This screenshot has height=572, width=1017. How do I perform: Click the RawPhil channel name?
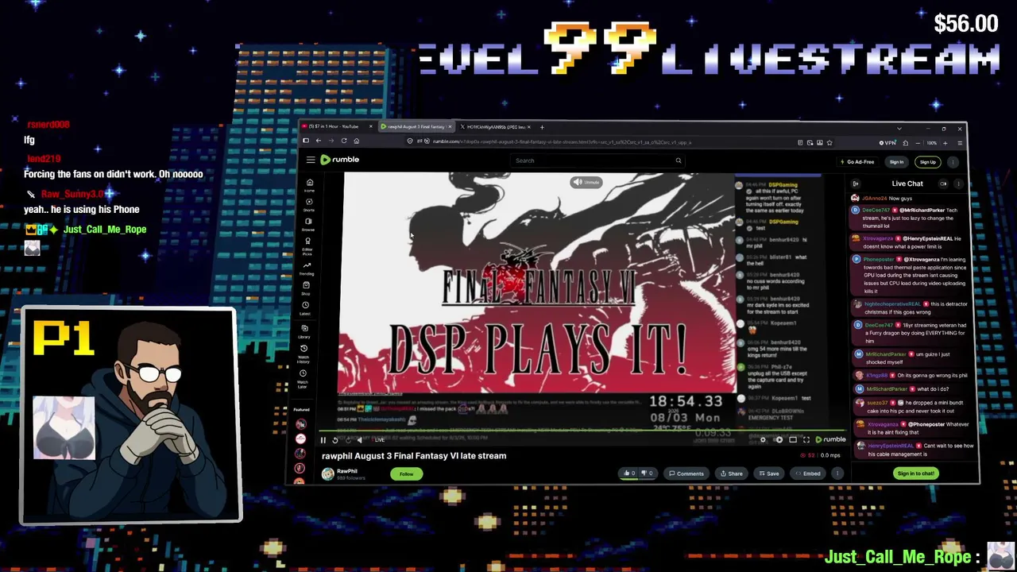347,471
